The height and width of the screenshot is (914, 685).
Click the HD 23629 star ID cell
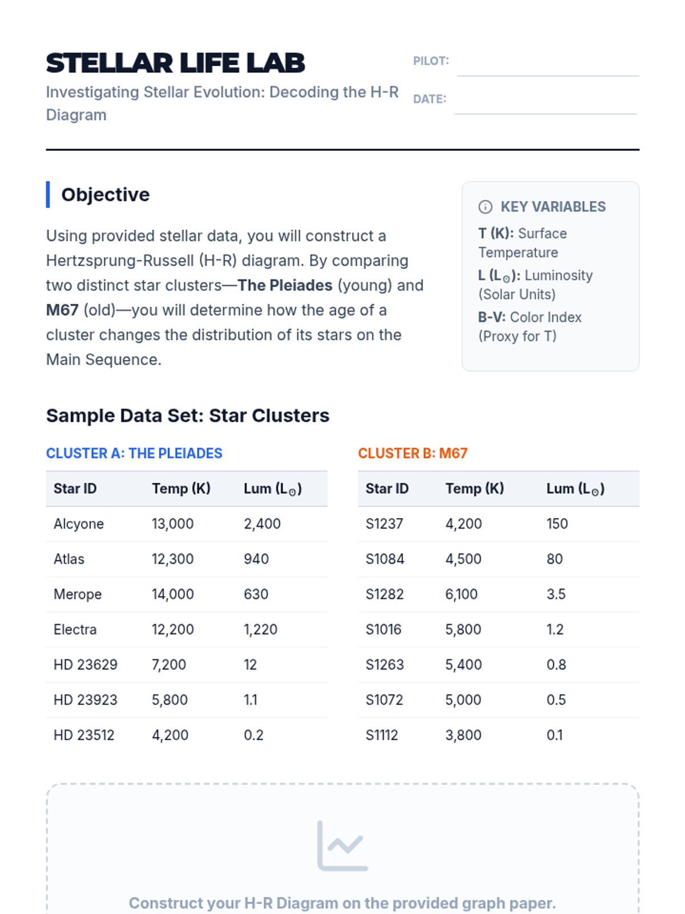pos(86,665)
